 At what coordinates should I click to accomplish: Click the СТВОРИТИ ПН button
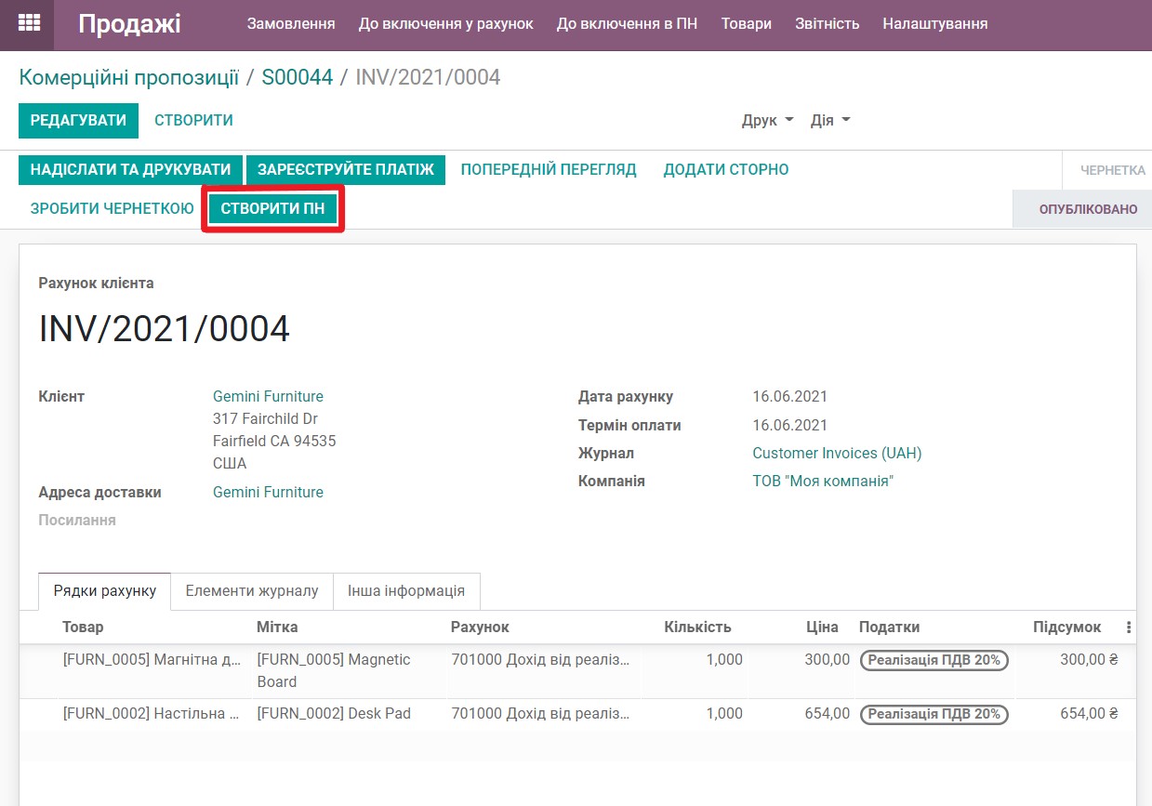pos(272,208)
